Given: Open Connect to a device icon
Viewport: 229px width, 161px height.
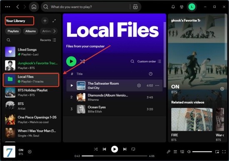Looking at the screenshot, I should [182, 152].
